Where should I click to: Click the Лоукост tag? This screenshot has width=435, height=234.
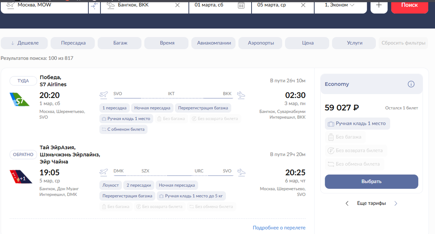tap(111, 185)
